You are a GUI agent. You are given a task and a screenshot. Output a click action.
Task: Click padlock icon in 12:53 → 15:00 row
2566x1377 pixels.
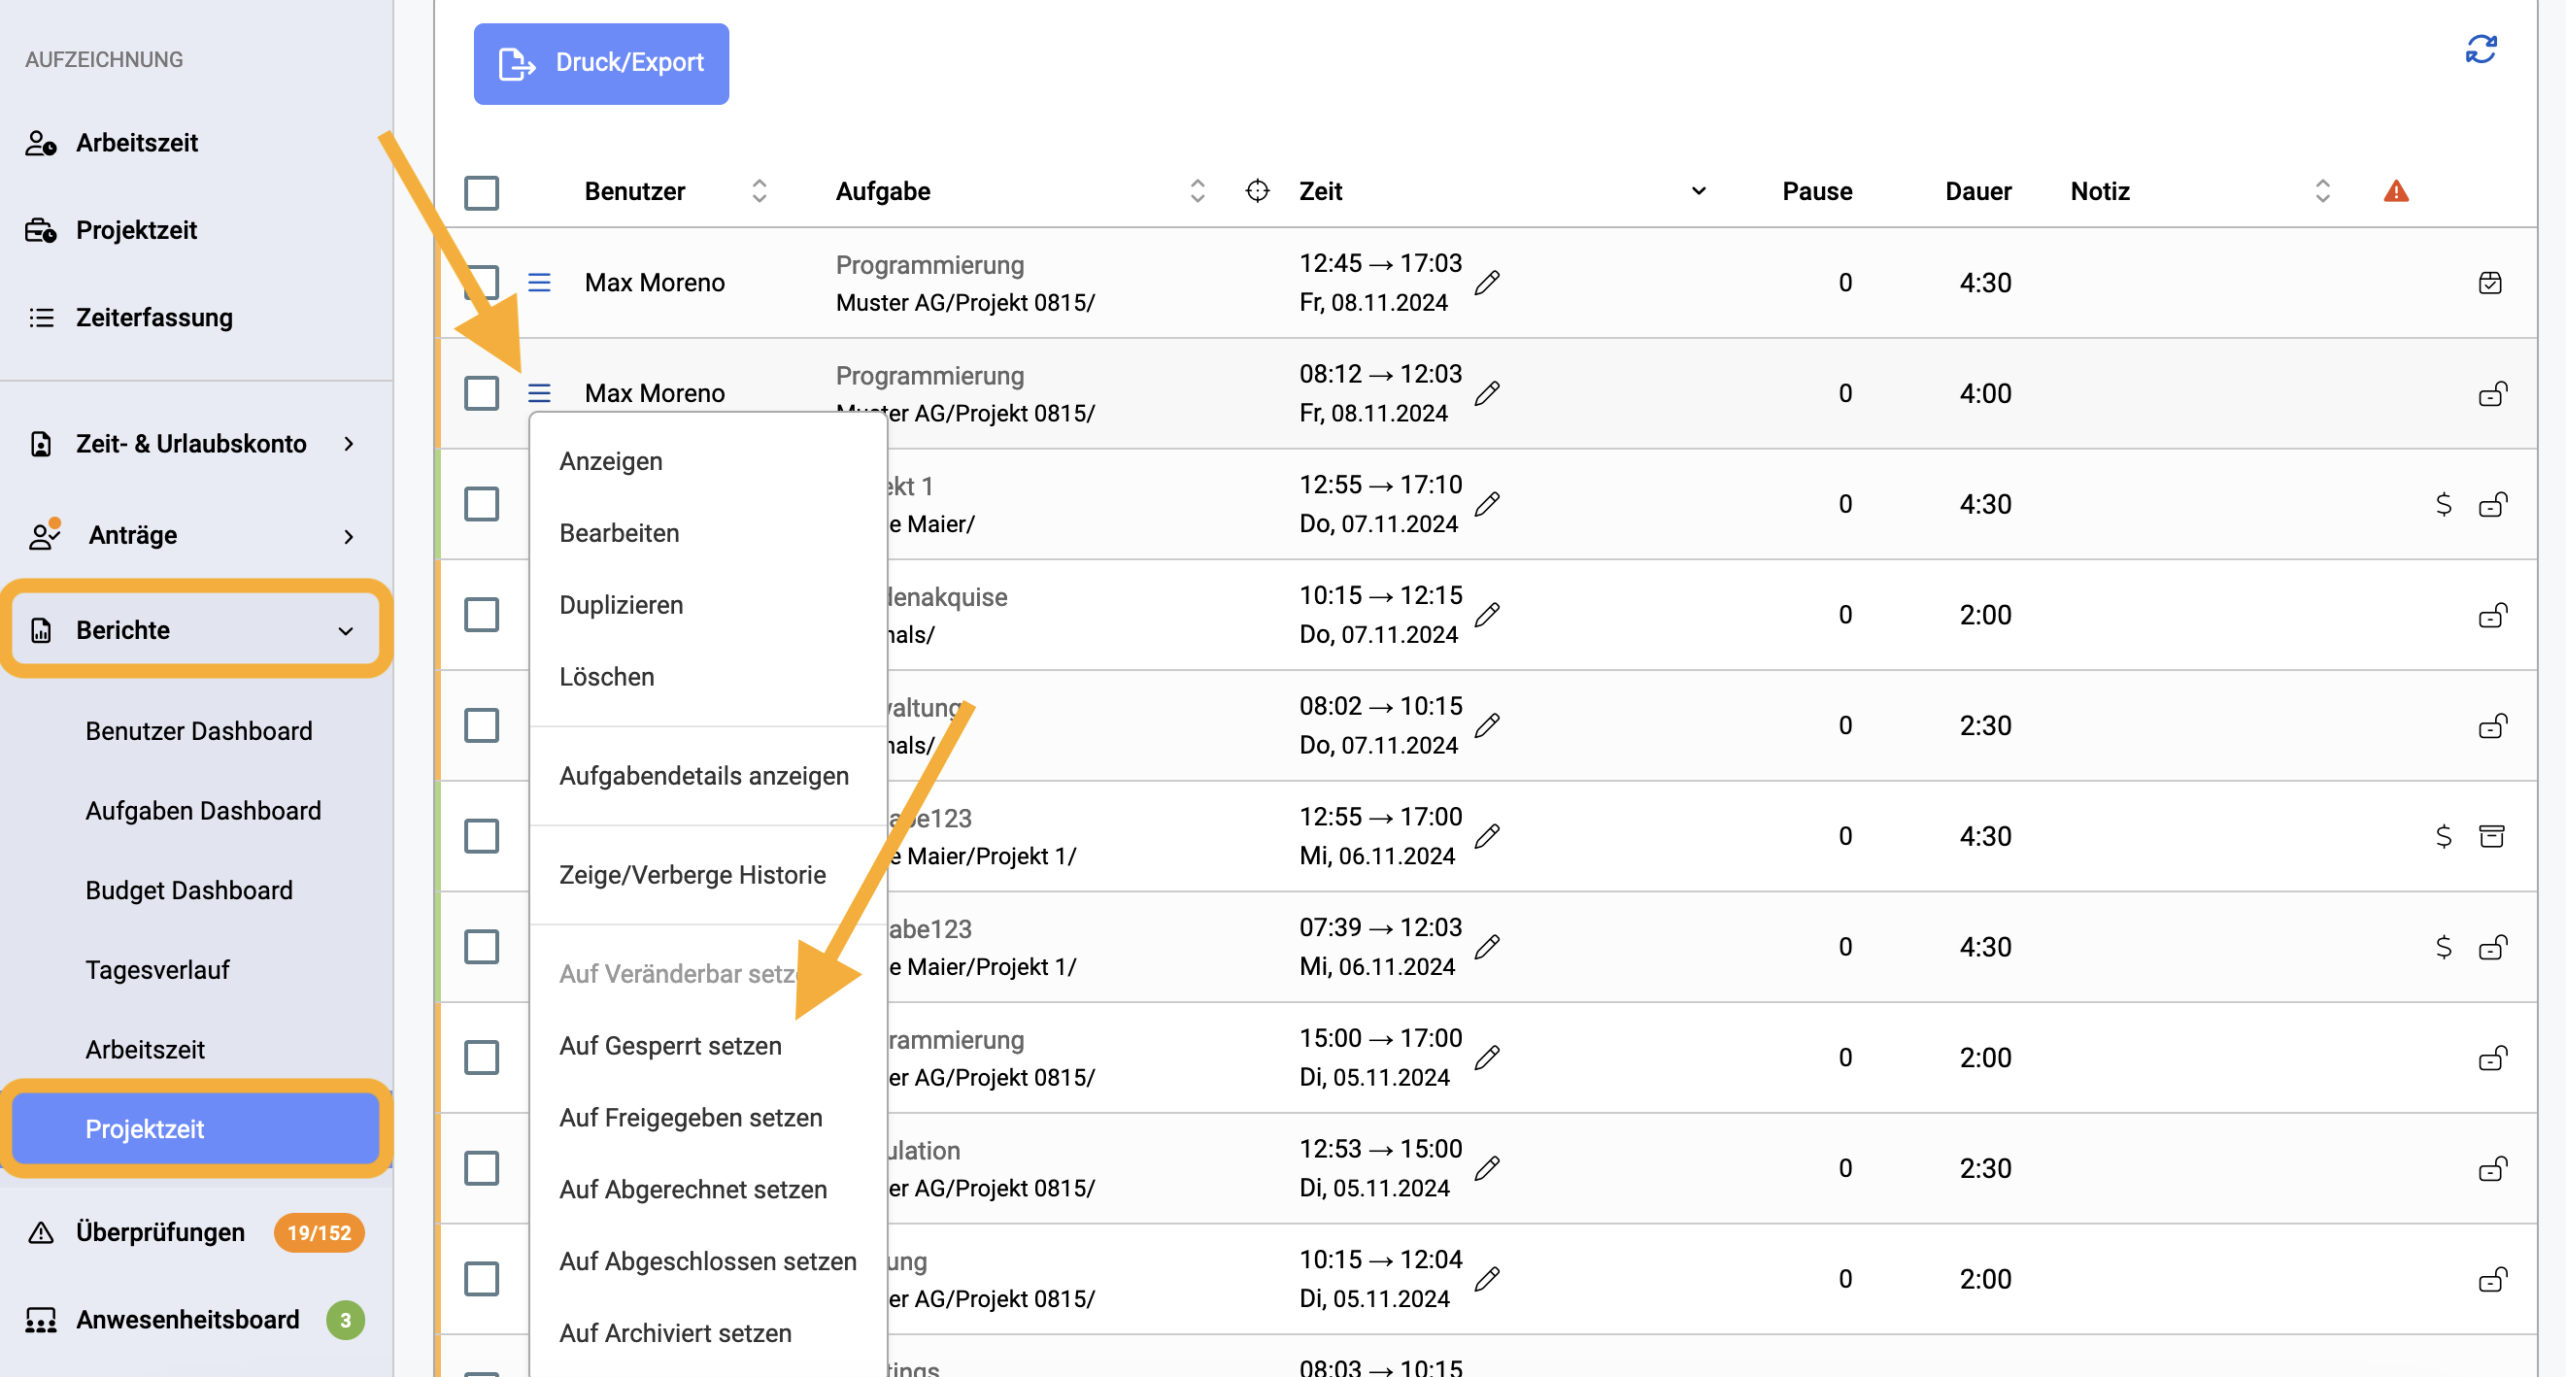tap(2492, 1167)
